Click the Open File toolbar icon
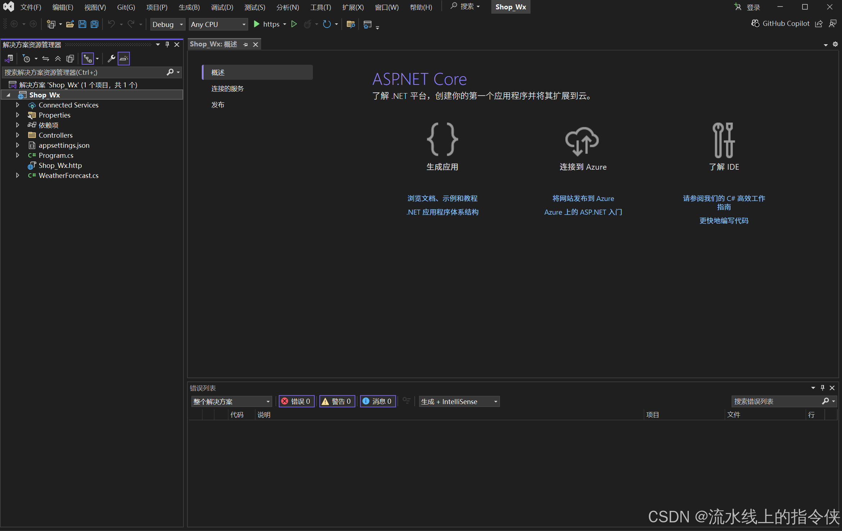Screen dimensions: 842x531 [70, 24]
